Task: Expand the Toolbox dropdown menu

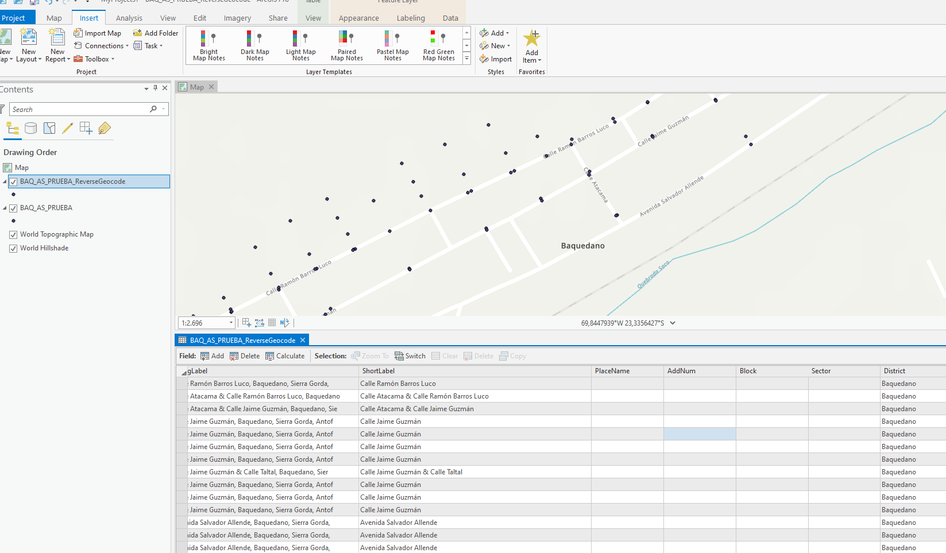Action: click(x=113, y=59)
